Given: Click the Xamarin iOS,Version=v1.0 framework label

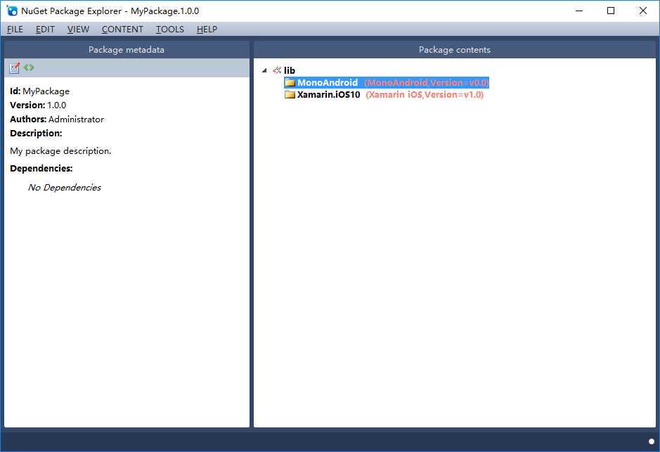Looking at the screenshot, I should 425,95.
